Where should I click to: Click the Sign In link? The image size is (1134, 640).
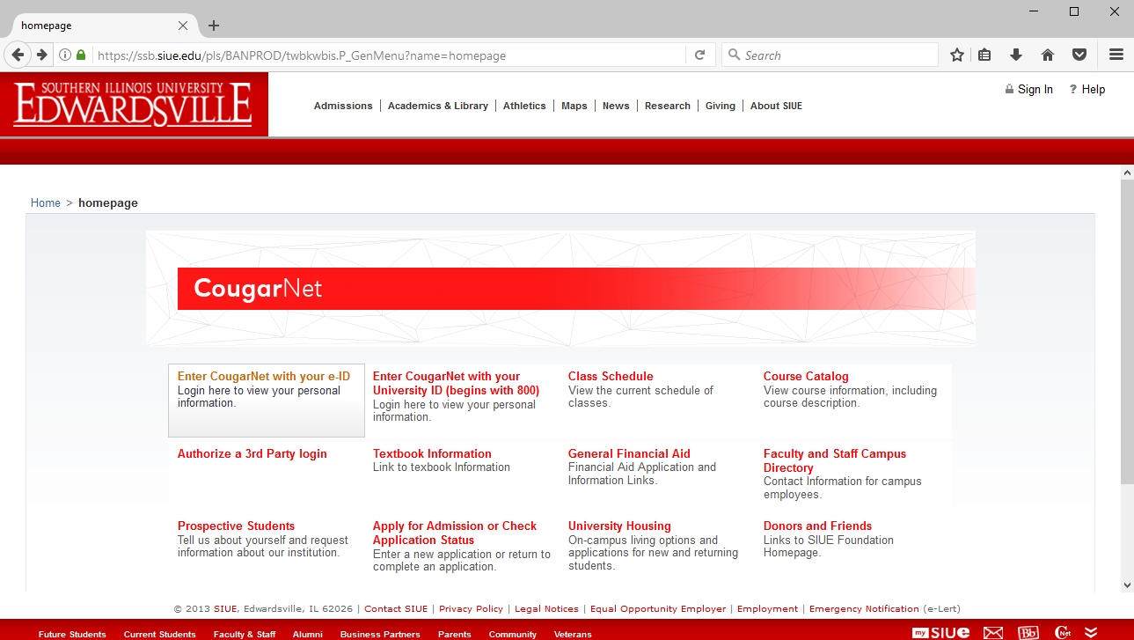1035,90
